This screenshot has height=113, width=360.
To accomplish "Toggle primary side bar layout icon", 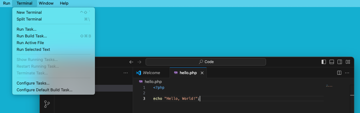I will coord(324,62).
